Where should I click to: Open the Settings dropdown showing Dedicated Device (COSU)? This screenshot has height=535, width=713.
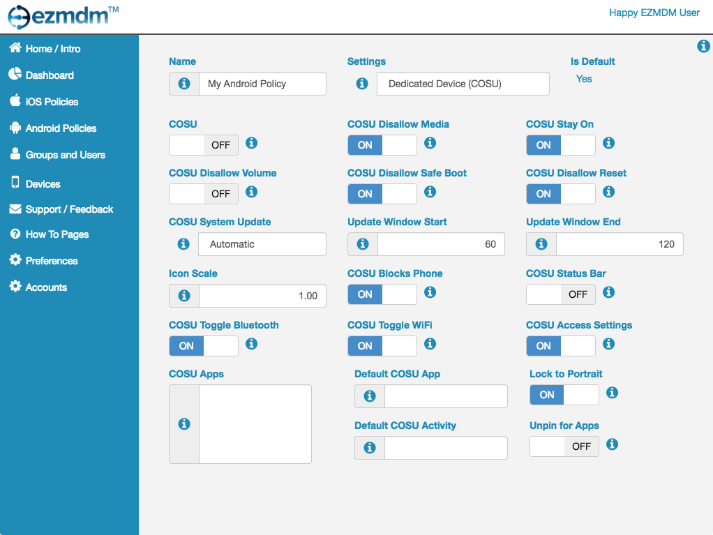point(463,84)
